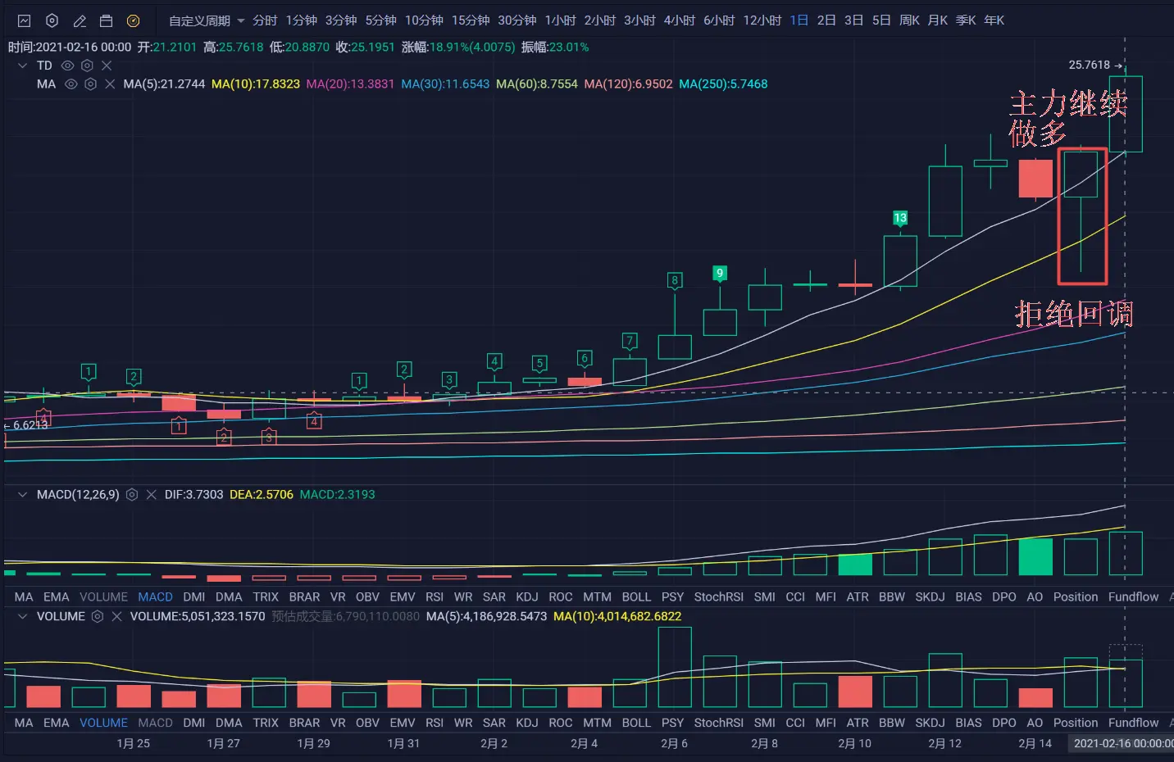Click the MA(250):5.7468 legend value
Image resolution: width=1174 pixels, height=762 pixels.
(x=723, y=84)
